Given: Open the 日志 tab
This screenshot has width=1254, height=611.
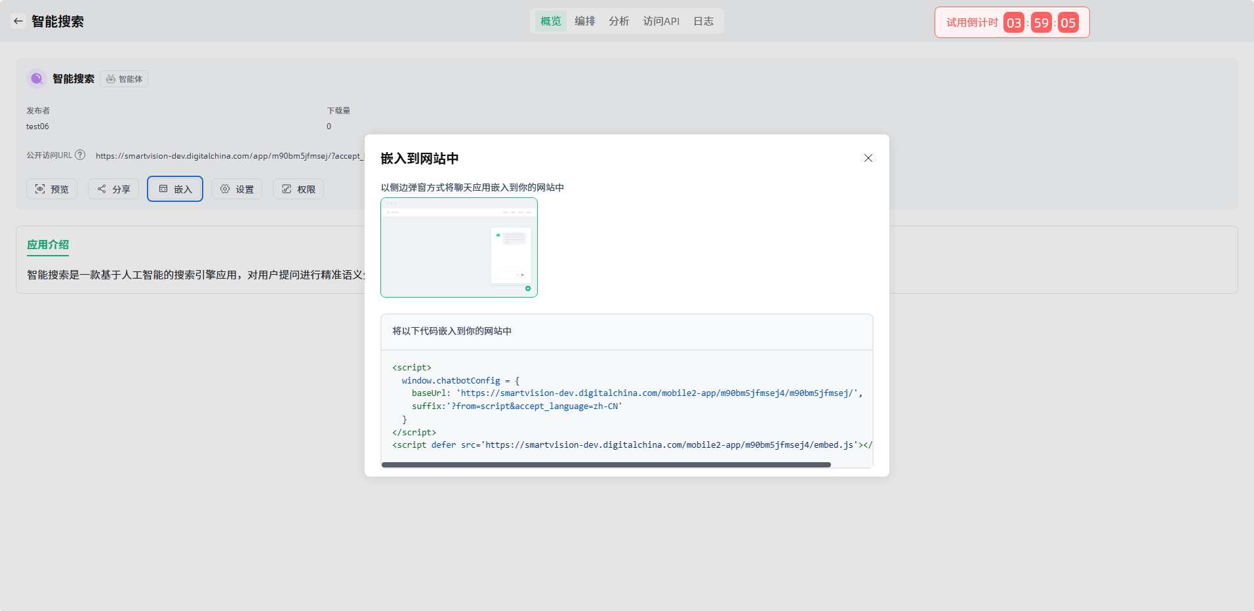Looking at the screenshot, I should point(703,21).
